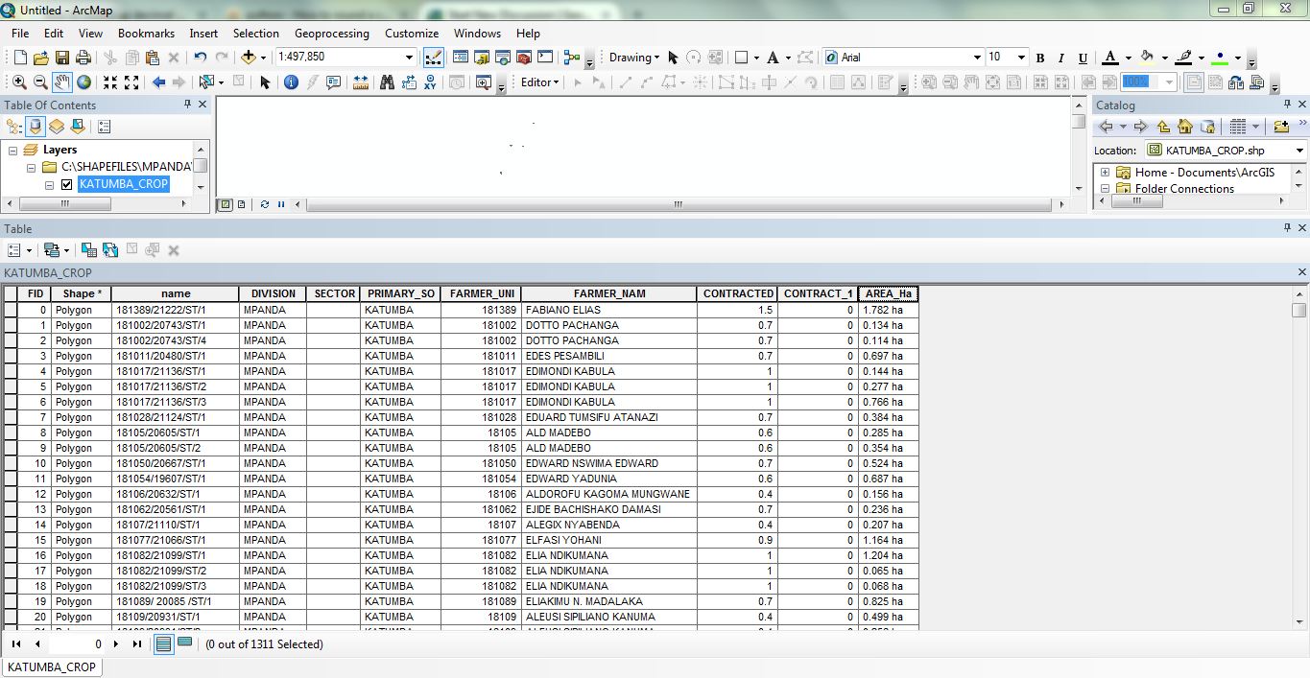1310x678 pixels.
Task: Open the Arial font name dropdown
Action: 977,58
